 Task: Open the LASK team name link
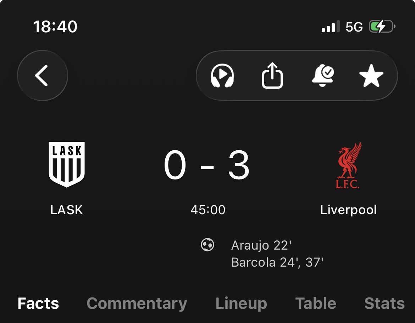(67, 210)
